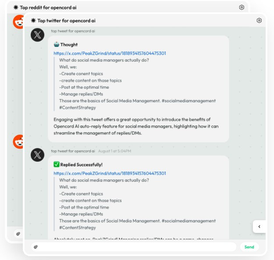This screenshot has width=274, height=260.
Task: Click the top Reddit avatar icon
Action: tap(18, 22)
